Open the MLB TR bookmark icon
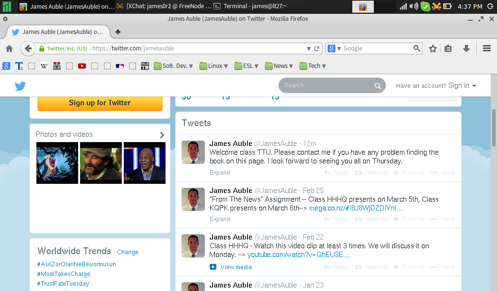 [x=145, y=66]
